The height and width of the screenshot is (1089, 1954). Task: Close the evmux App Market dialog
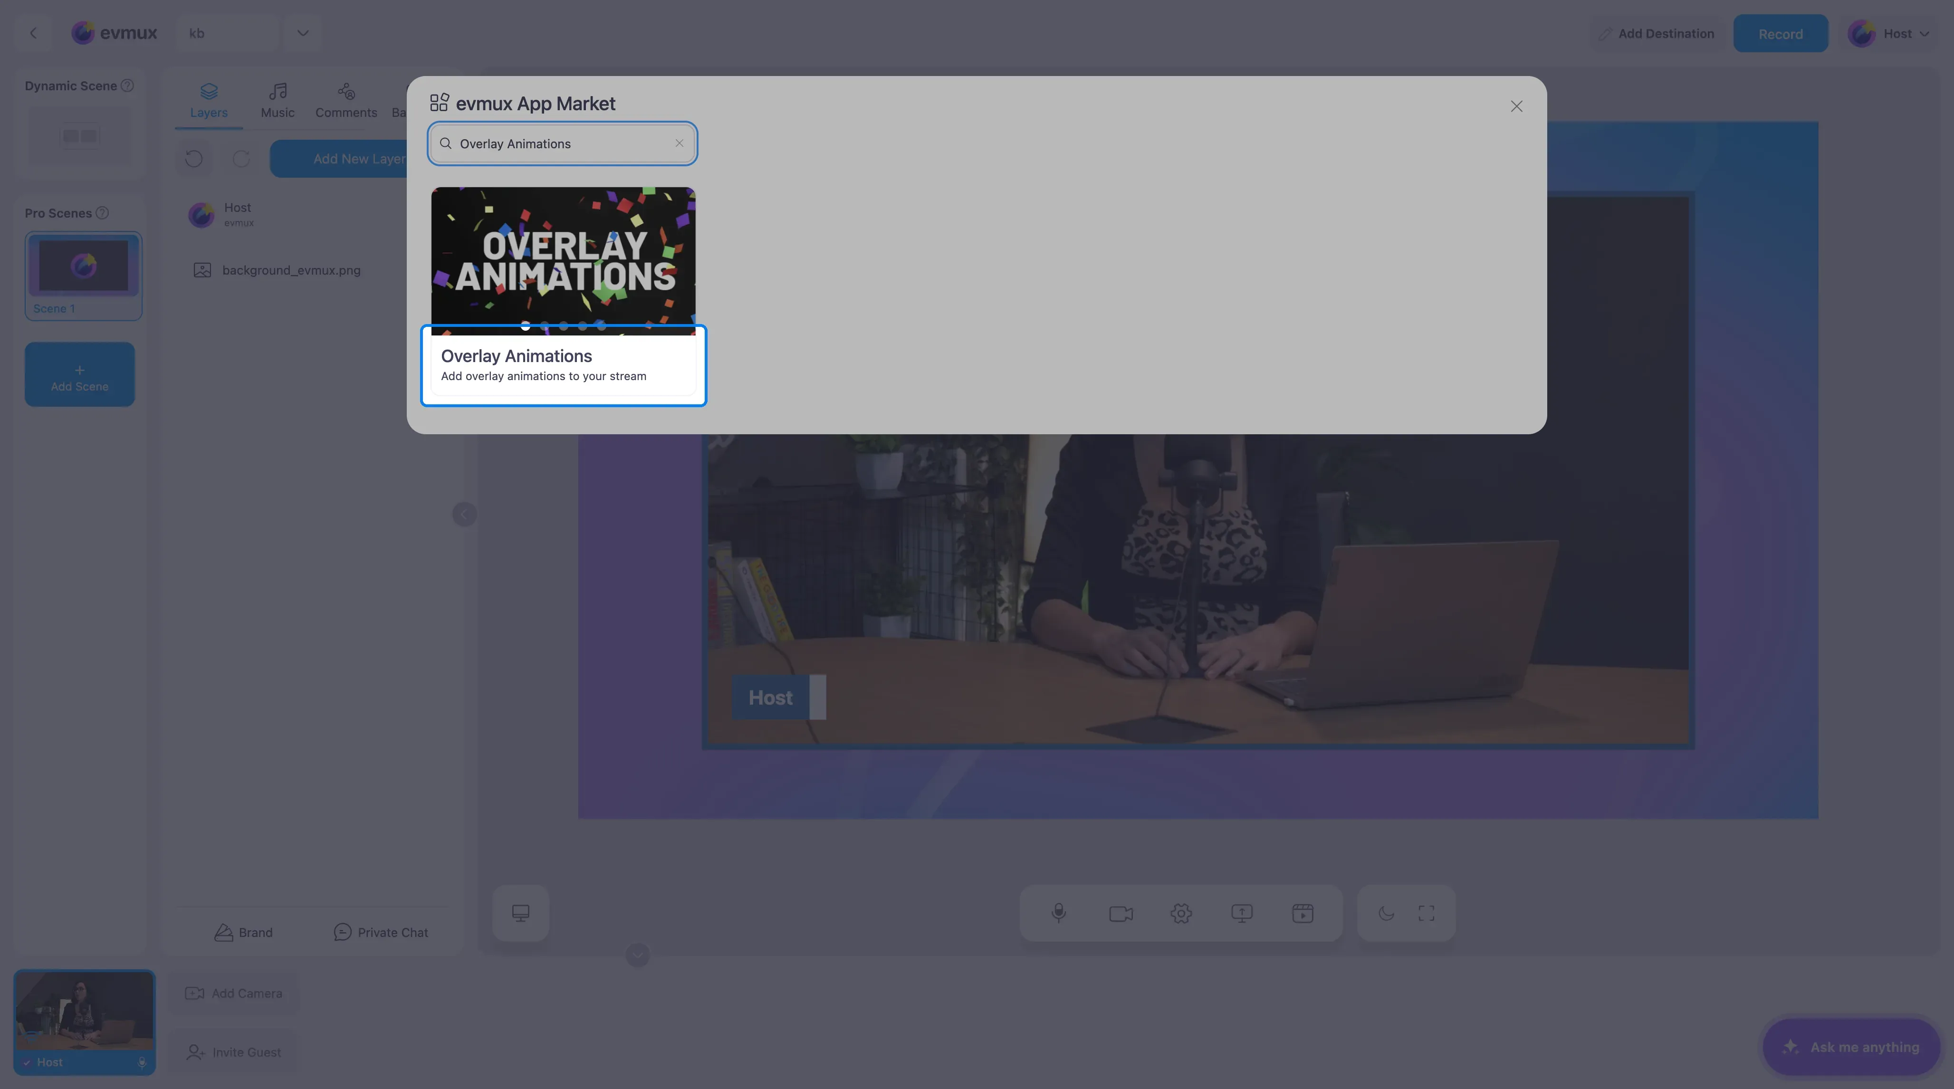pyautogui.click(x=1515, y=106)
